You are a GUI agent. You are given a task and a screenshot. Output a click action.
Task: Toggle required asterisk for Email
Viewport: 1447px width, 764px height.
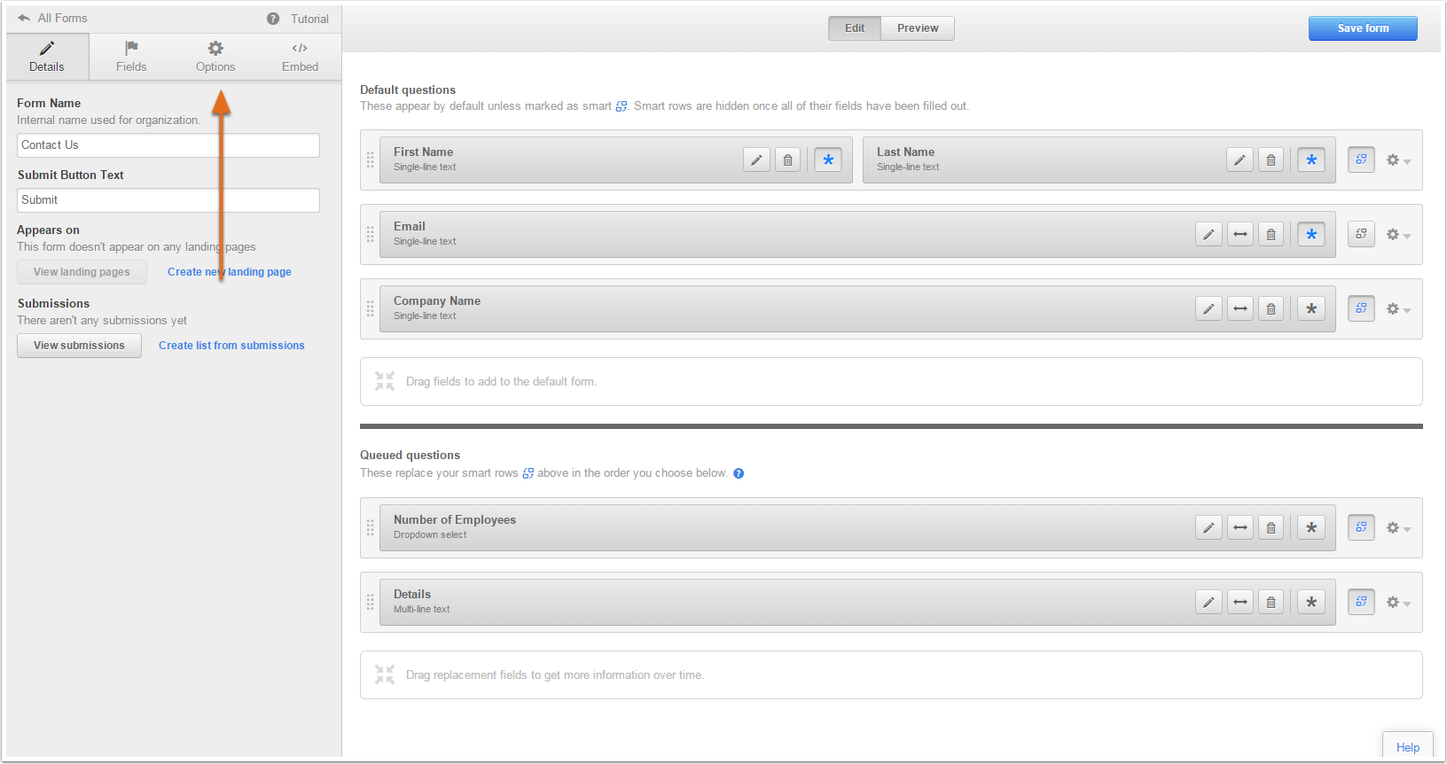[1311, 234]
